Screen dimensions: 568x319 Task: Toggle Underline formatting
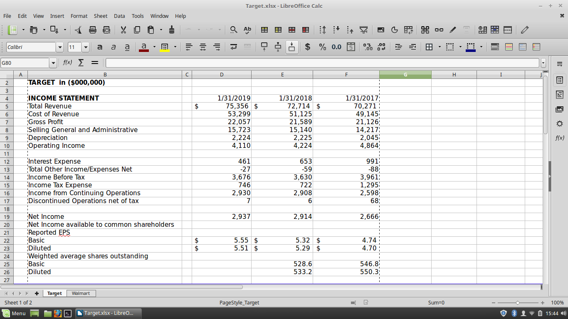coord(127,47)
